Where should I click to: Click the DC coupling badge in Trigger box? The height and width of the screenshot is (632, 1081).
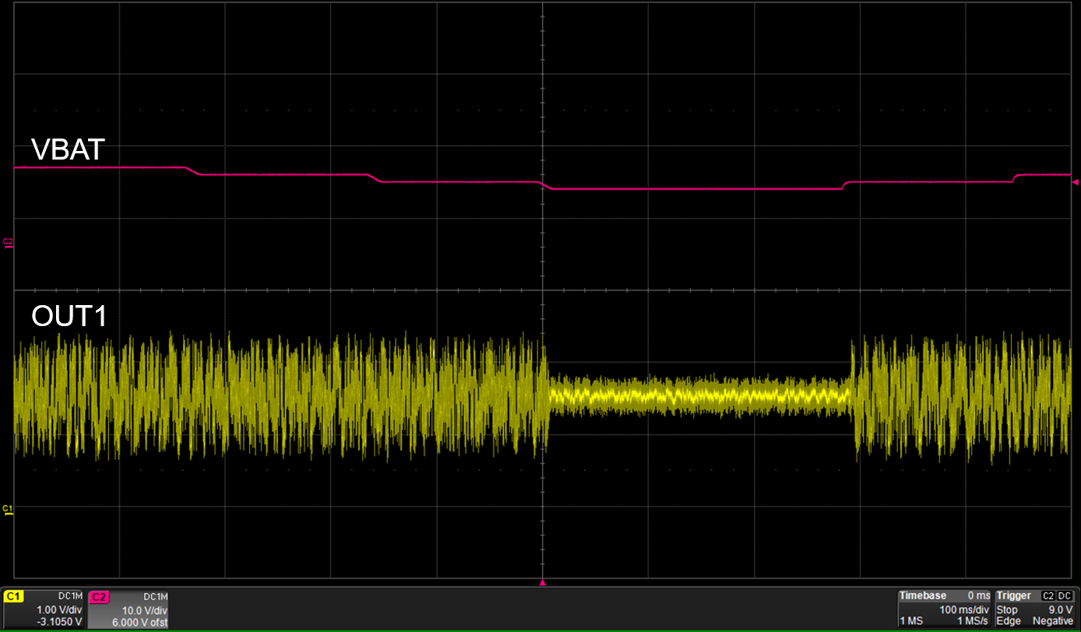pyautogui.click(x=1065, y=595)
